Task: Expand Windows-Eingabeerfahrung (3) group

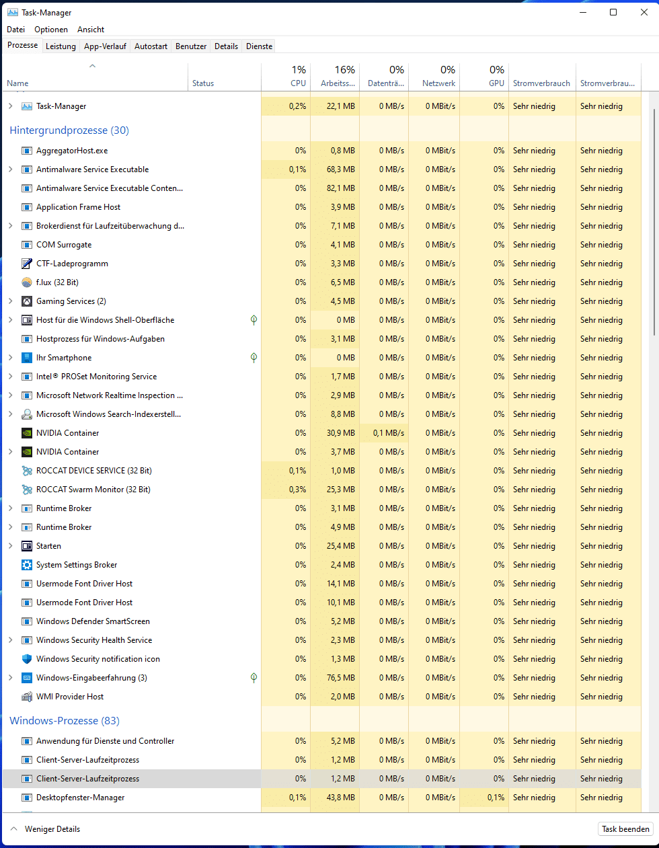Action: (10, 678)
